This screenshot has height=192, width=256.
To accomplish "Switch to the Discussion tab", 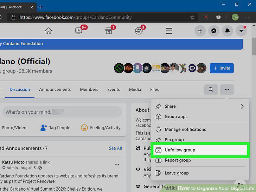I will [x=20, y=89].
